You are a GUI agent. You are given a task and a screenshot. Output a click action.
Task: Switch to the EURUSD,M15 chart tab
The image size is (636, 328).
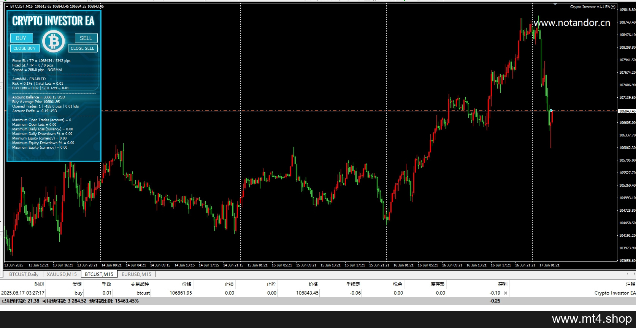pyautogui.click(x=136, y=274)
